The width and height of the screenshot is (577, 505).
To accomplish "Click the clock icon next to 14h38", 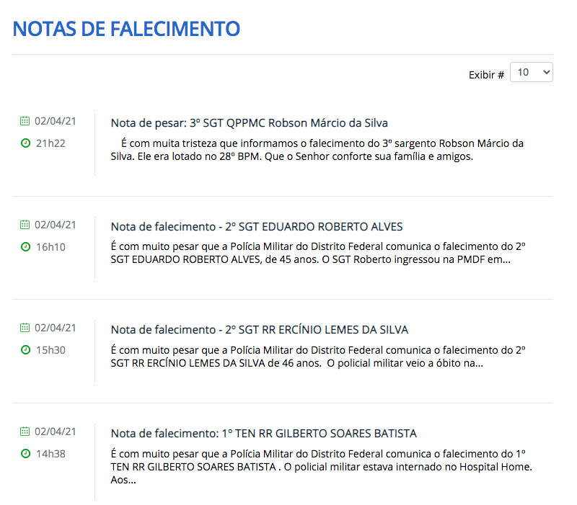I will (25, 453).
